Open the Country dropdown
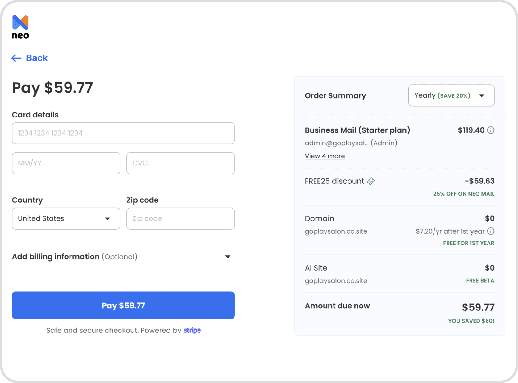 pyautogui.click(x=66, y=218)
